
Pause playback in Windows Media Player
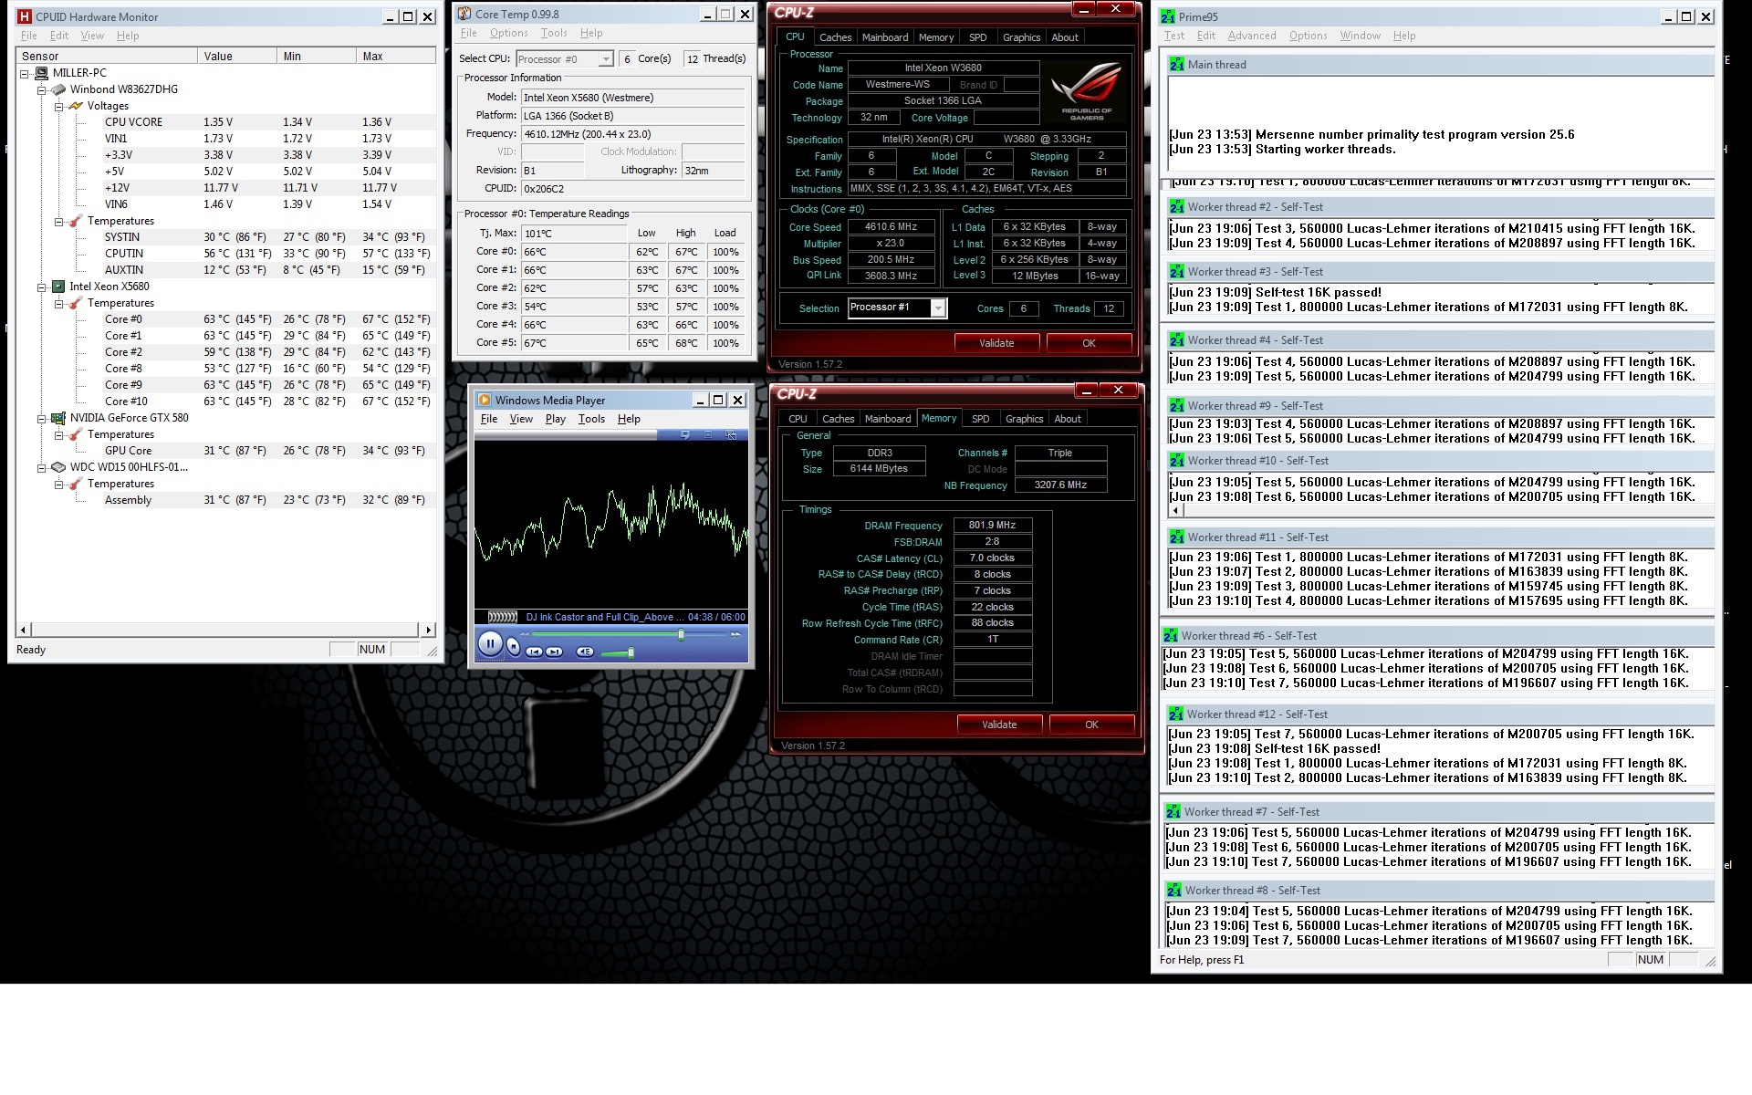click(x=490, y=644)
